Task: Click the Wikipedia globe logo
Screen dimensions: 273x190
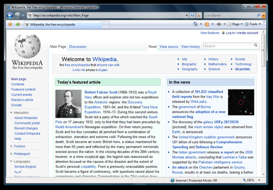Action: [x=27, y=46]
